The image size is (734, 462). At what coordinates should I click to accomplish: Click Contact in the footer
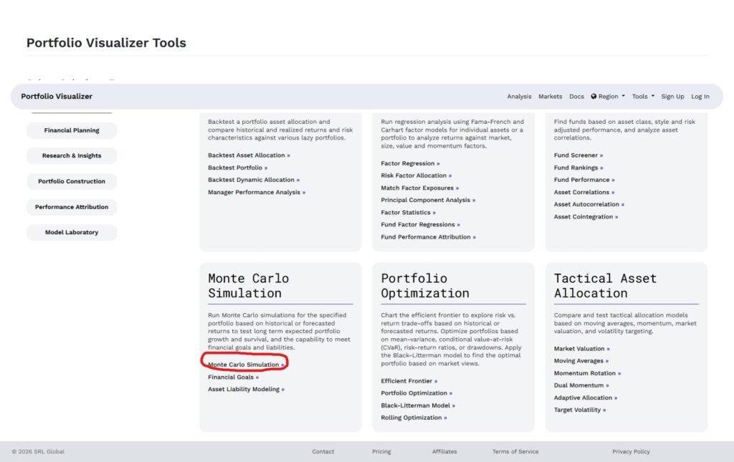[323, 452]
